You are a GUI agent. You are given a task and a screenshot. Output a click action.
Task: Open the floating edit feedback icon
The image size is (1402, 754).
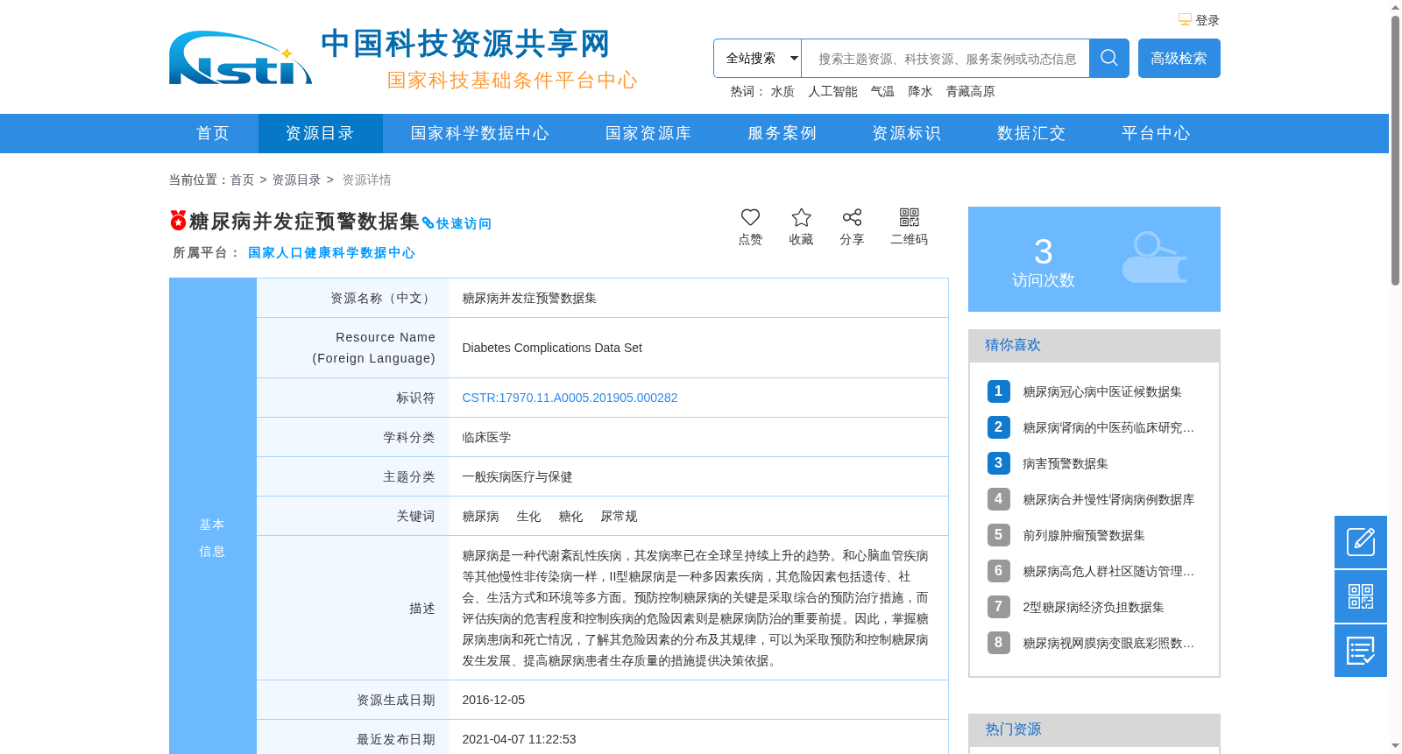coord(1361,542)
